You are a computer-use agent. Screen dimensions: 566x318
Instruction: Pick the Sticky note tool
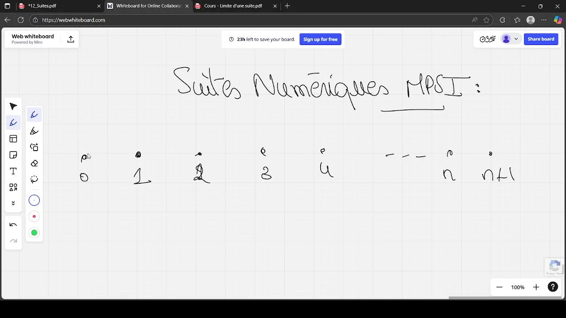point(13,155)
